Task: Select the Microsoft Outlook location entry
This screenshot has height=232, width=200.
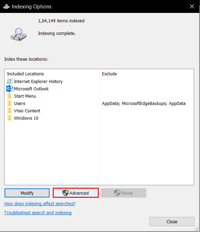Action: coord(31,89)
